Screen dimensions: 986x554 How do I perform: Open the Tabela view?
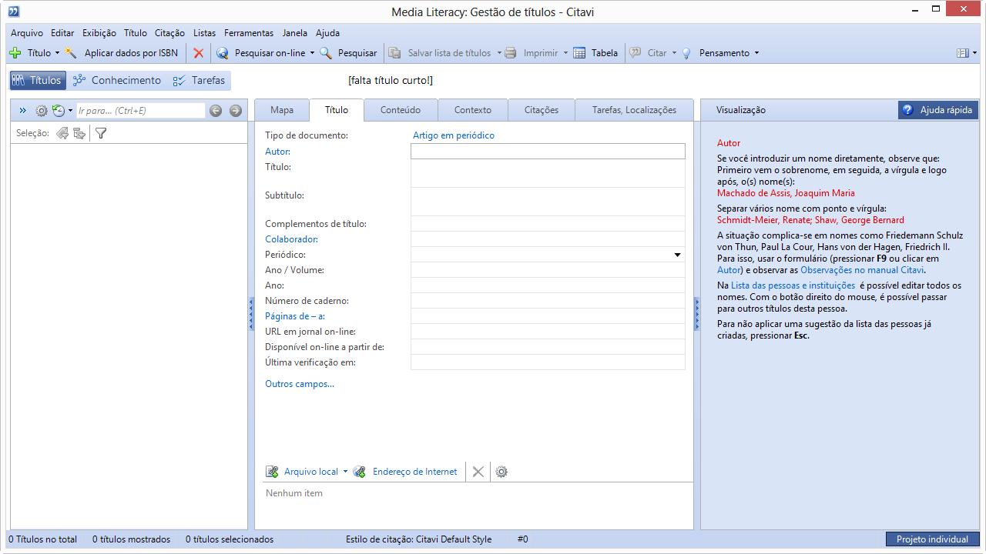click(x=595, y=53)
